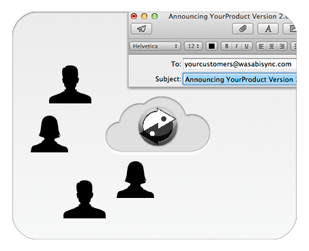The image size is (309, 251).
Task: Click the Subject field
Action: (x=239, y=79)
